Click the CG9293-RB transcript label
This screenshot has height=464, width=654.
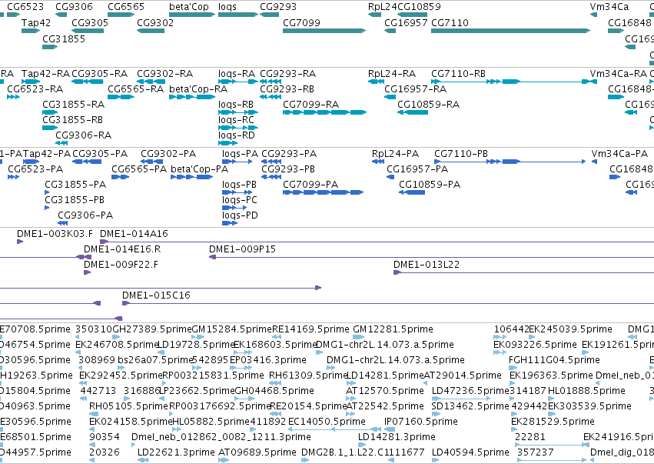287,89
